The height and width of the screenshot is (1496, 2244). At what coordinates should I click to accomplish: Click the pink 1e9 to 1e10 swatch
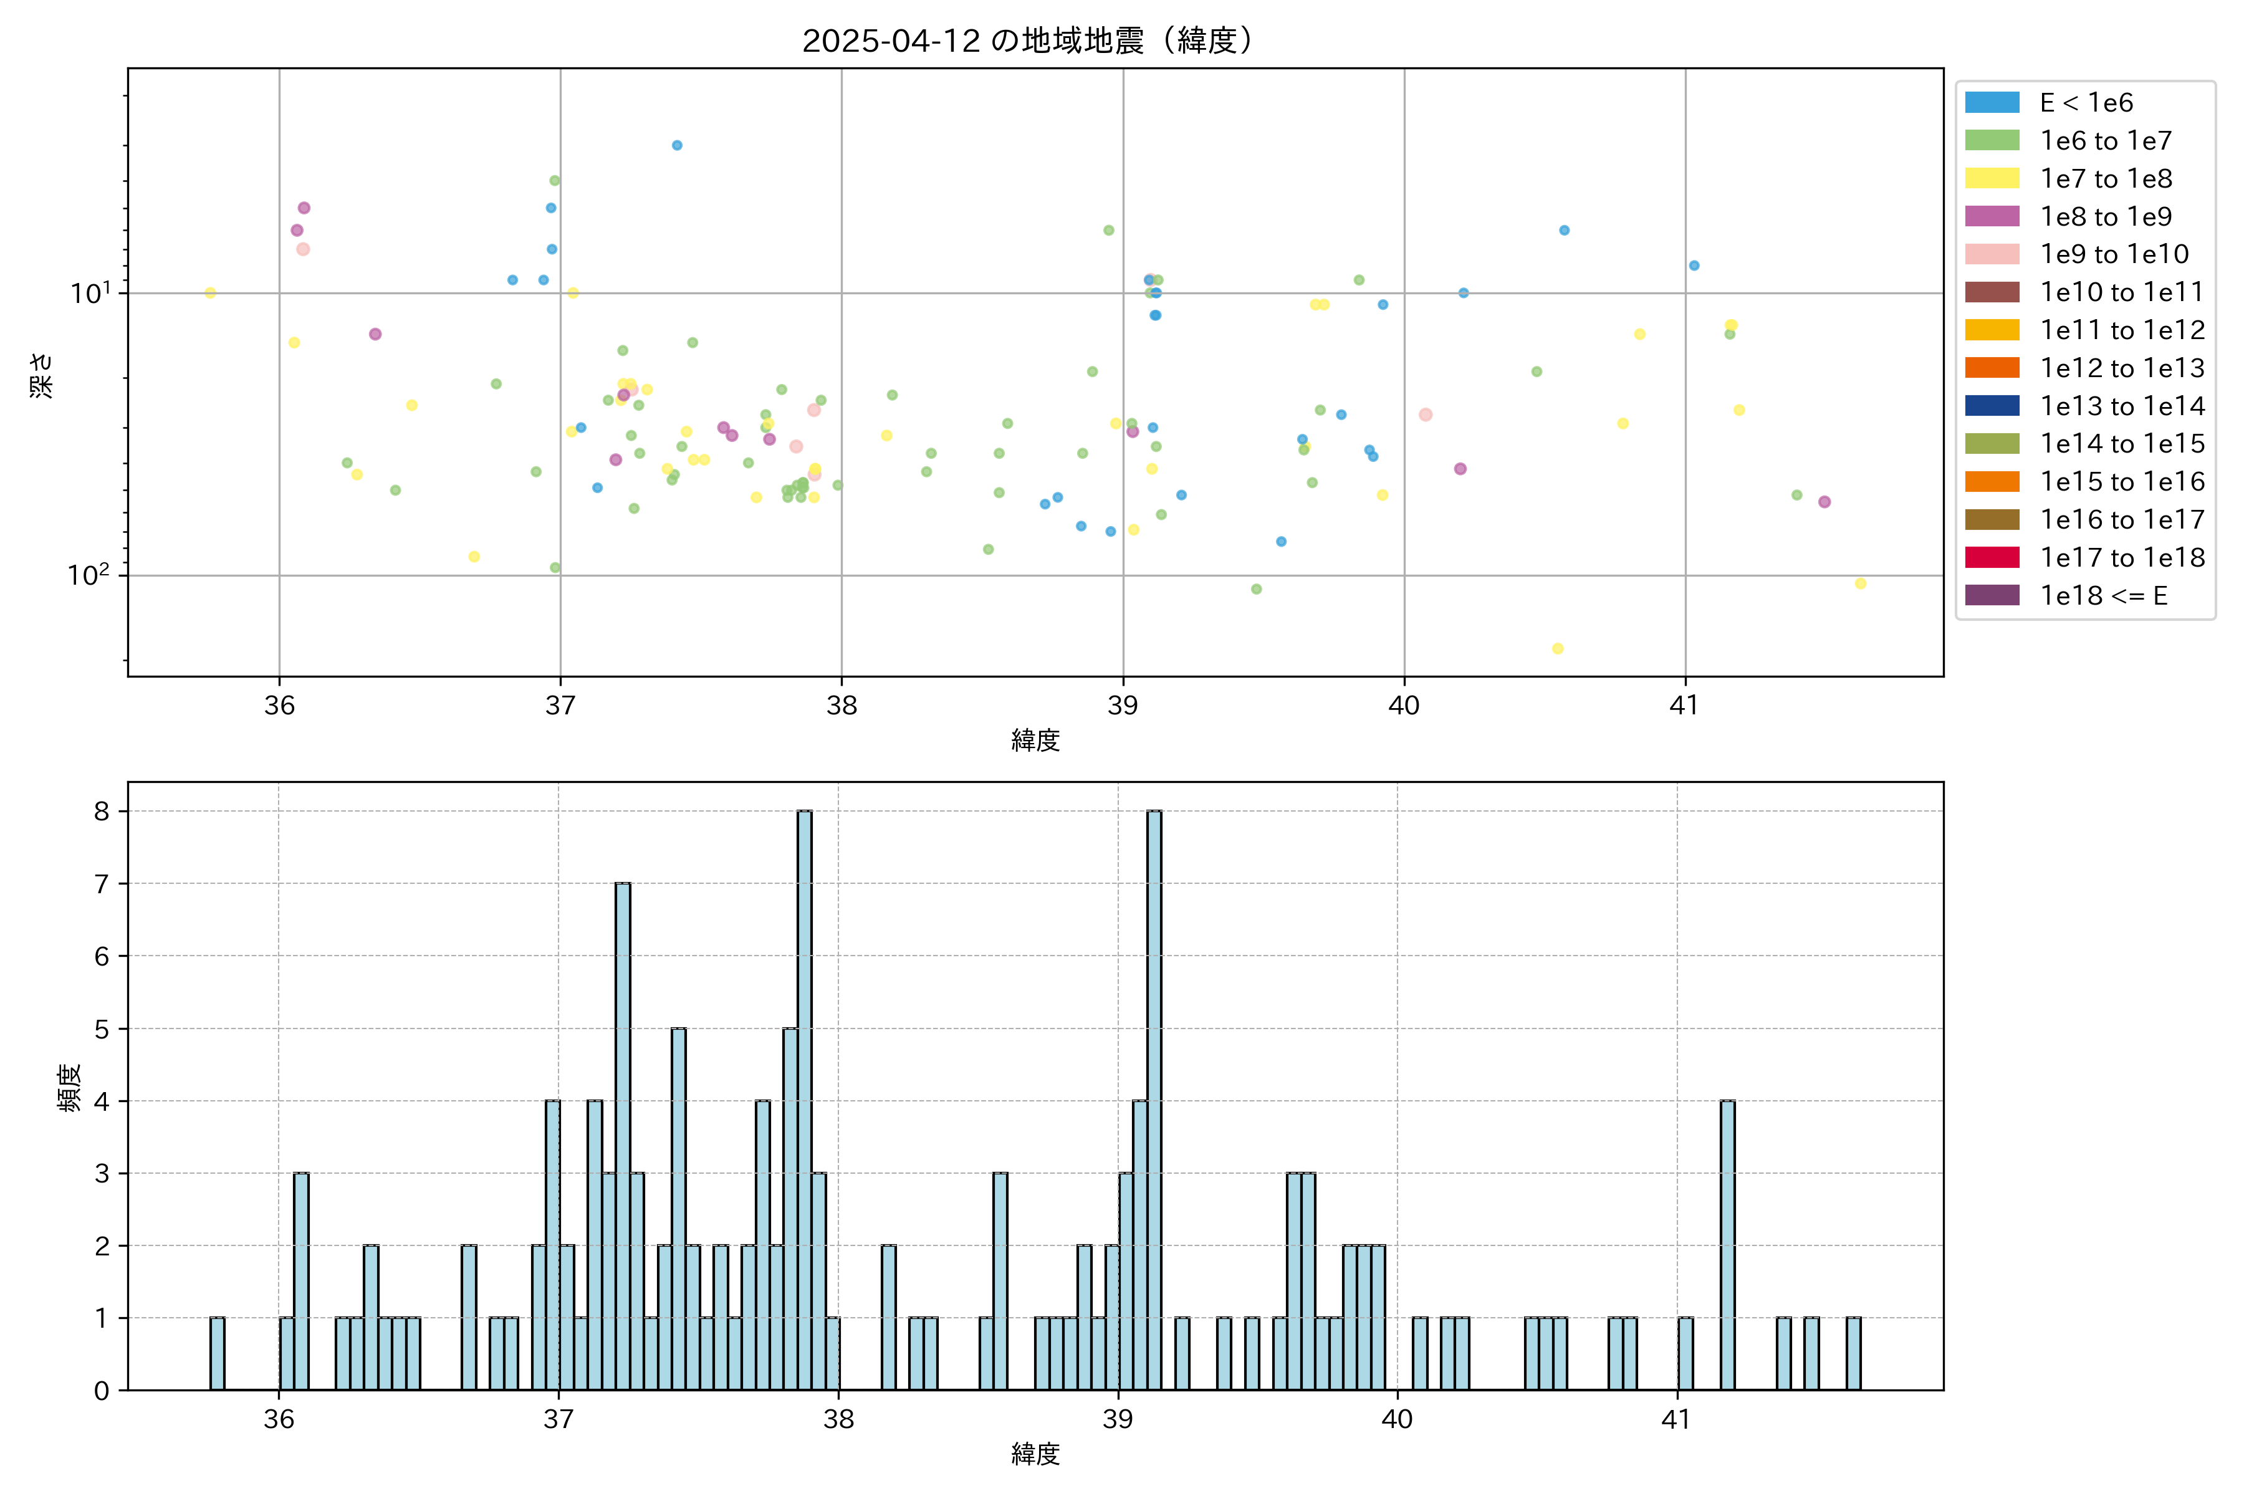[x=1991, y=254]
